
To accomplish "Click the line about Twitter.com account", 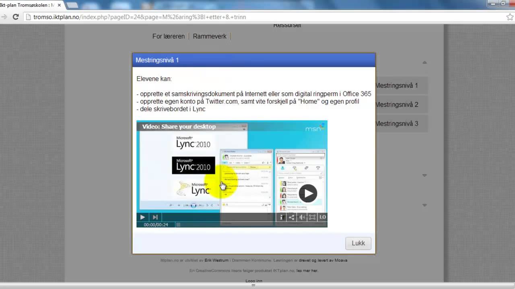I will click(248, 102).
